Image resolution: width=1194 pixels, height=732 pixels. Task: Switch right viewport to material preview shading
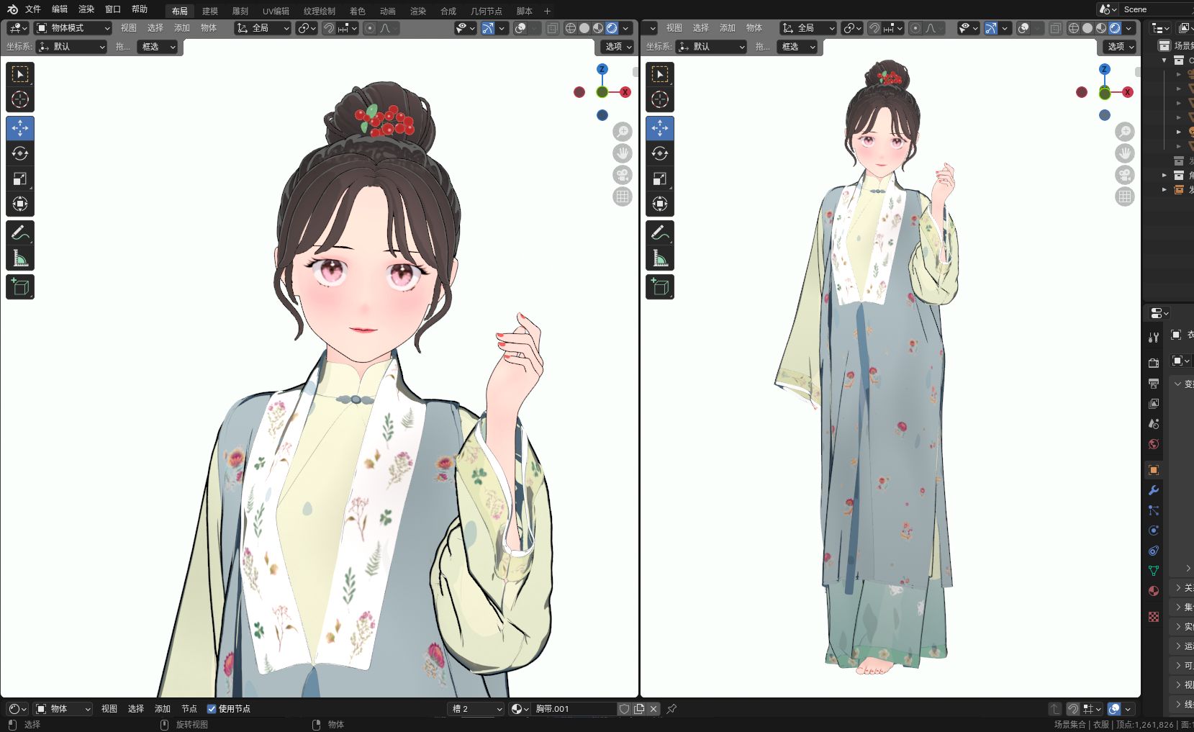point(1101,28)
